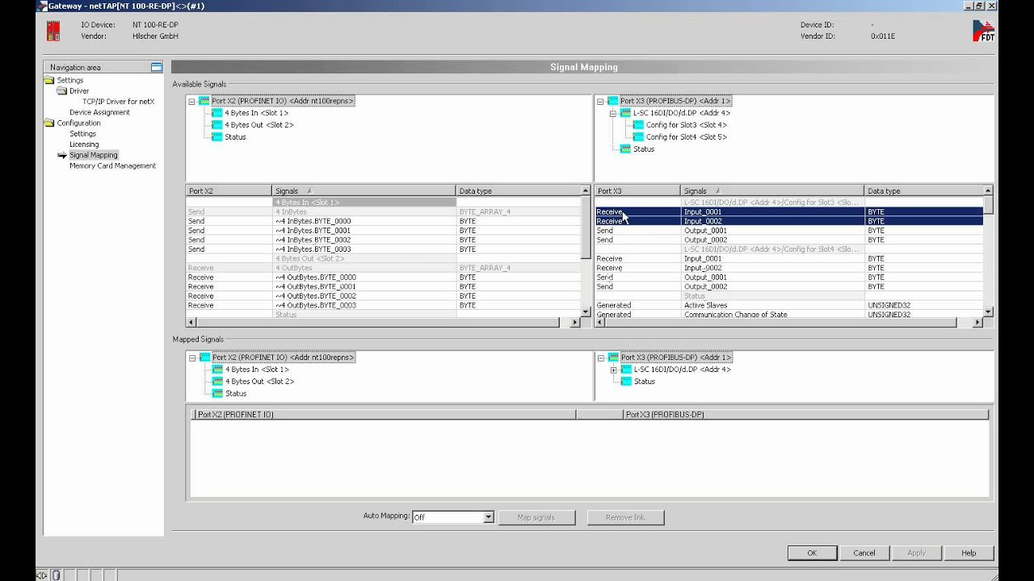The width and height of the screenshot is (1034, 581).
Task: Click Status icon under Port X3 in Available Signals
Action: click(x=626, y=149)
